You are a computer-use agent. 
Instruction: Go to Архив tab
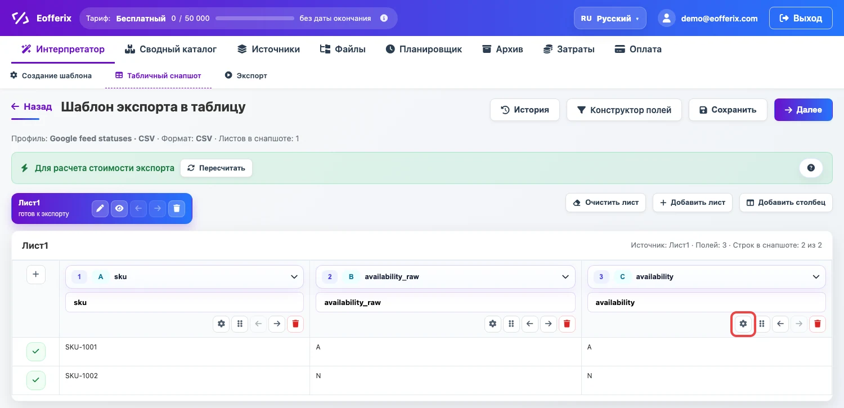point(503,49)
